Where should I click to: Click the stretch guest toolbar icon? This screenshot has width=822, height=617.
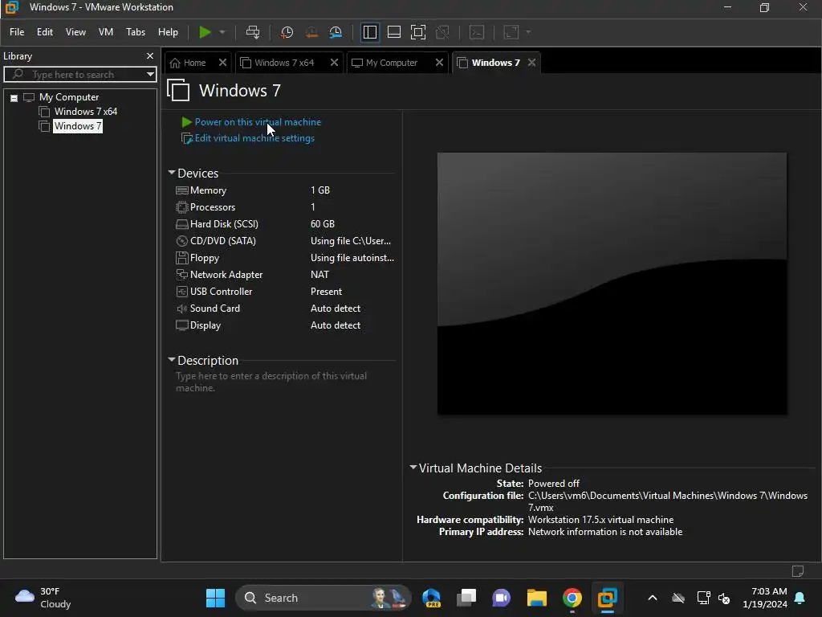tap(511, 32)
